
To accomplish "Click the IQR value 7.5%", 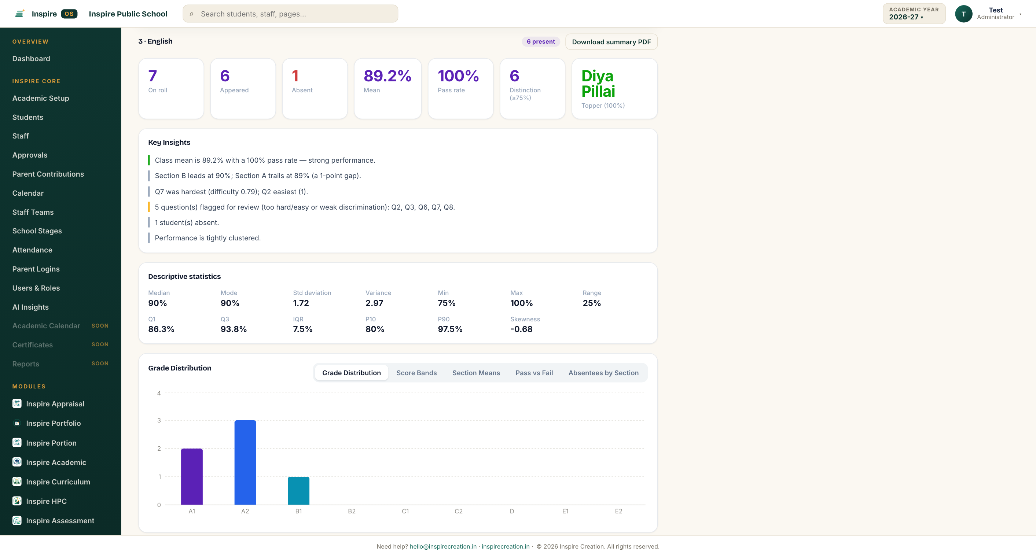I will (302, 329).
